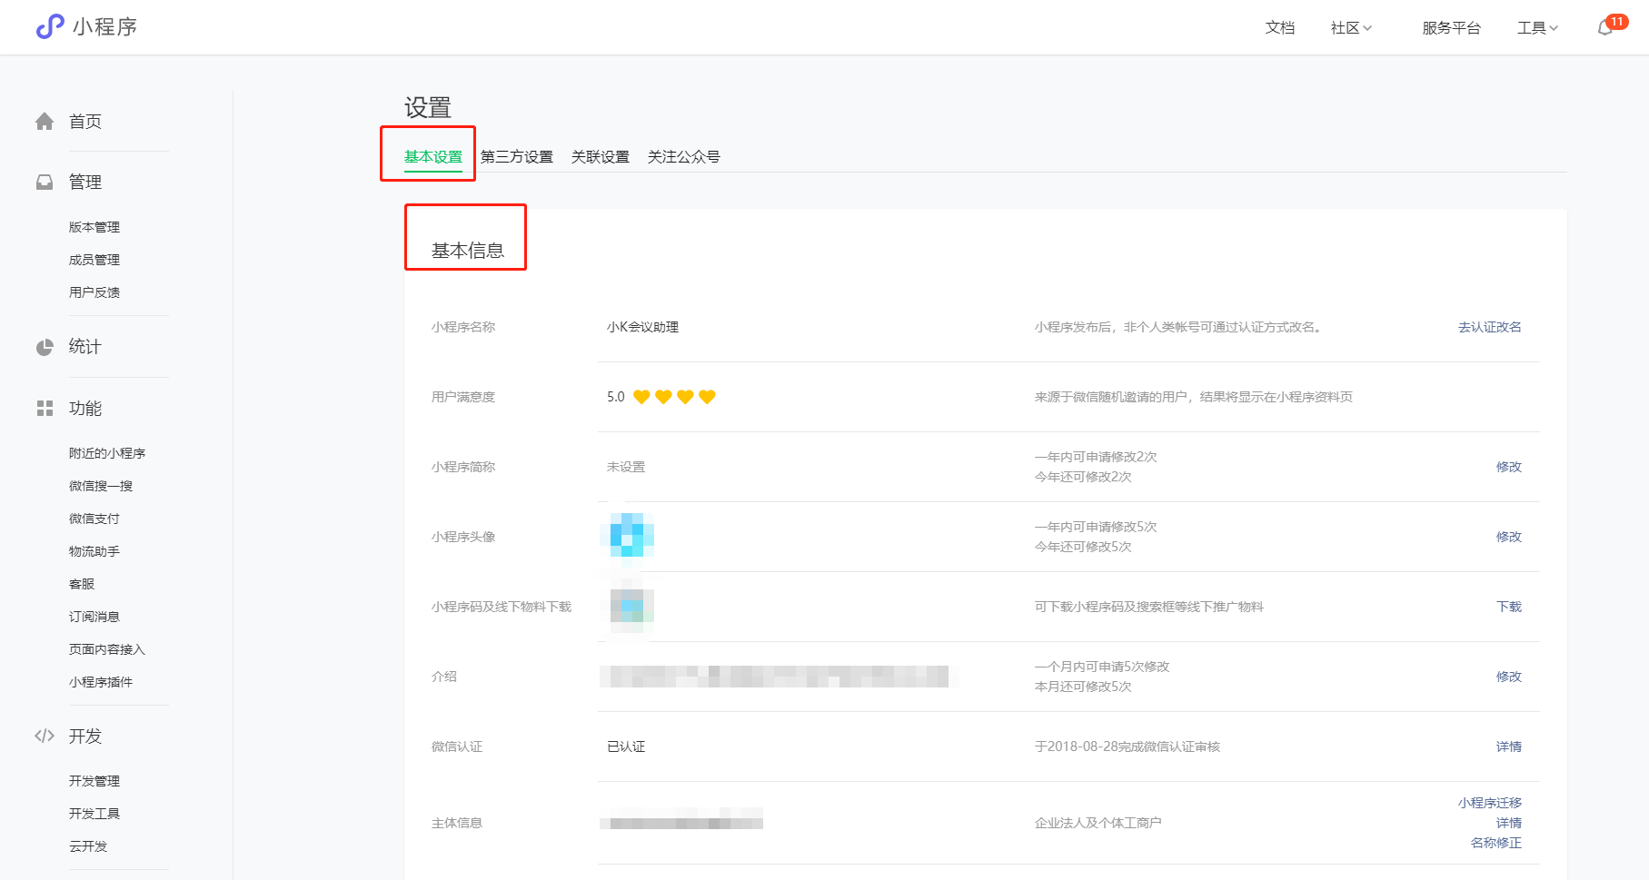
Task: Click the pie chart icon beside 统计
Action: pyautogui.click(x=45, y=347)
